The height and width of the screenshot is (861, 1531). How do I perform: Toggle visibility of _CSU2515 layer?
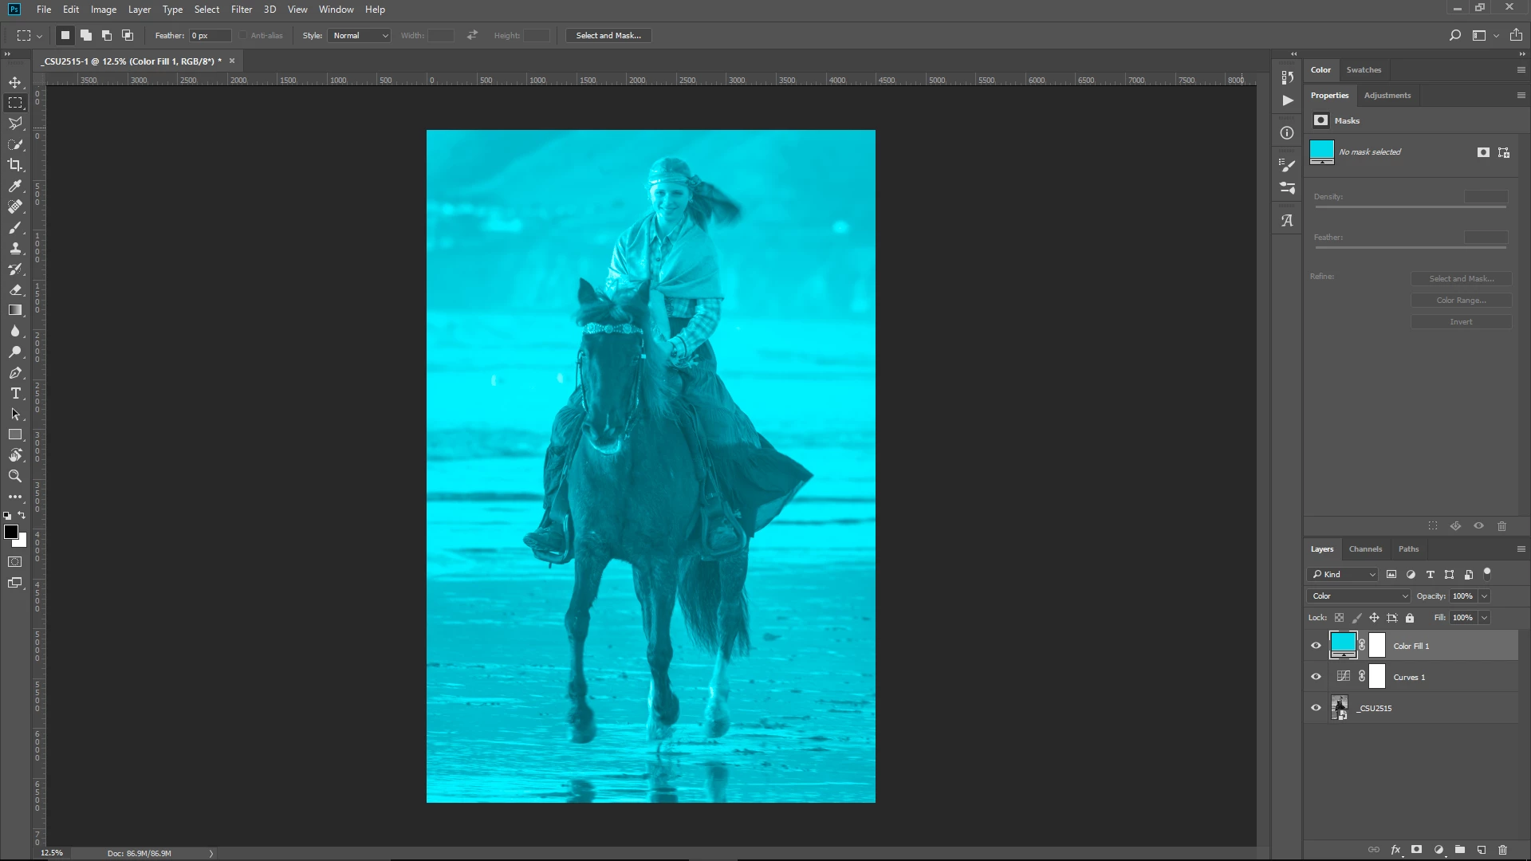tap(1316, 708)
